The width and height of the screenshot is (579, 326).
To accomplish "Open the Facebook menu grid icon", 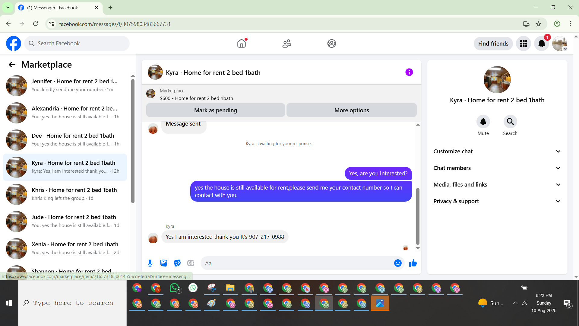I will pos(524,44).
